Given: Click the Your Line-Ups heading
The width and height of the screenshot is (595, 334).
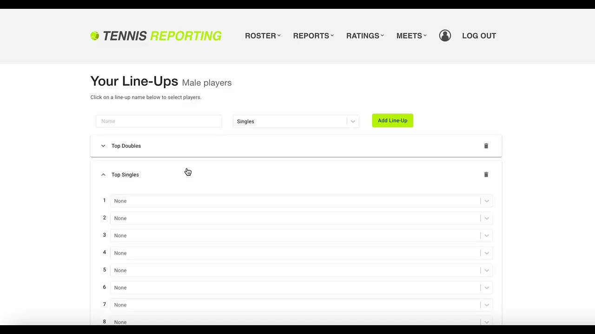Looking at the screenshot, I should pyautogui.click(x=134, y=81).
